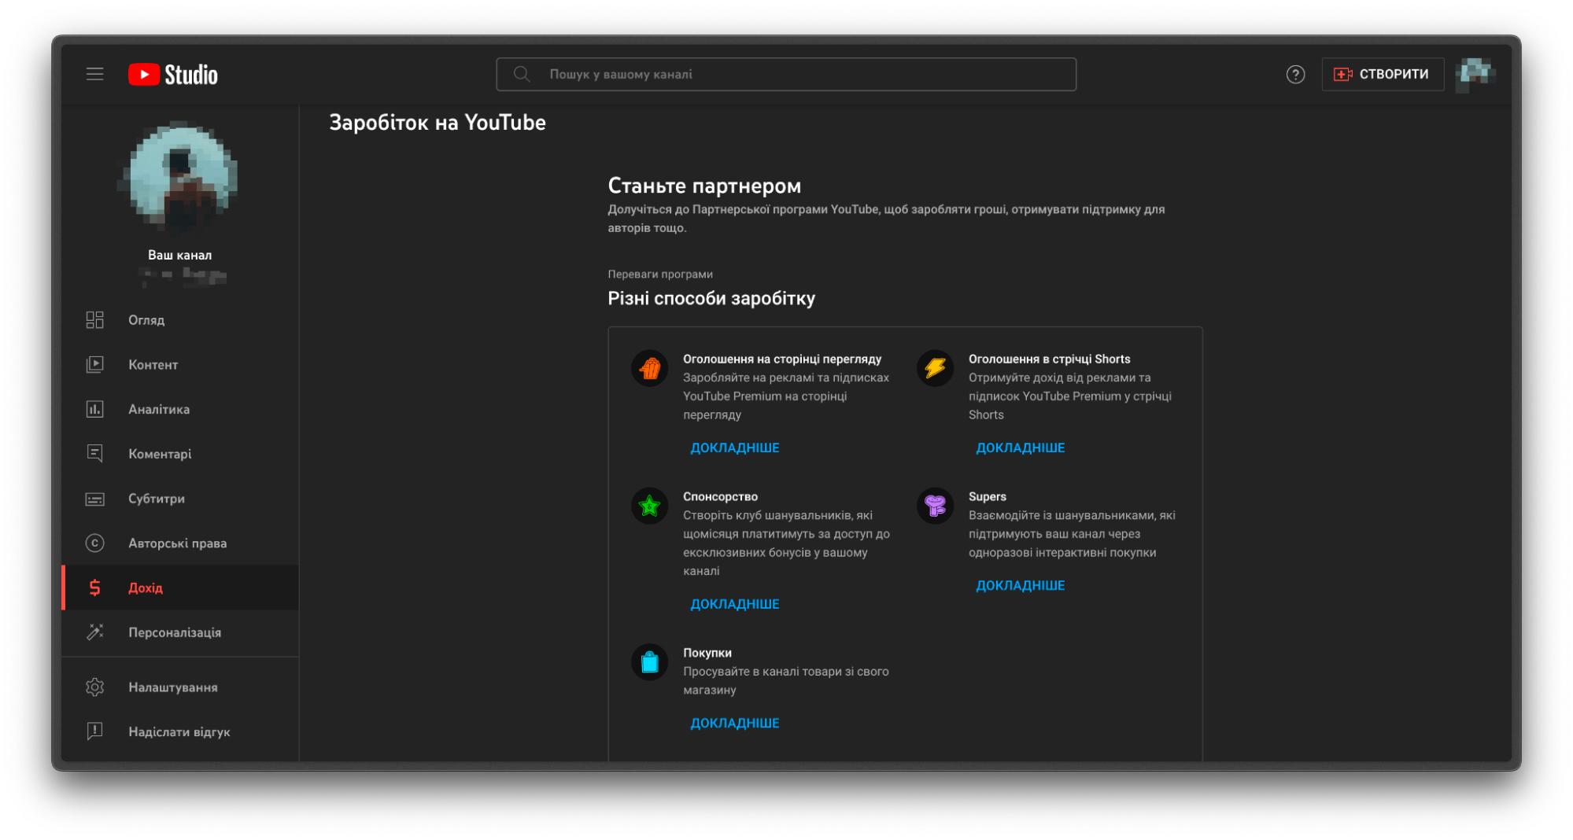Open the hamburger navigation menu
1573x840 pixels.
coord(94,74)
